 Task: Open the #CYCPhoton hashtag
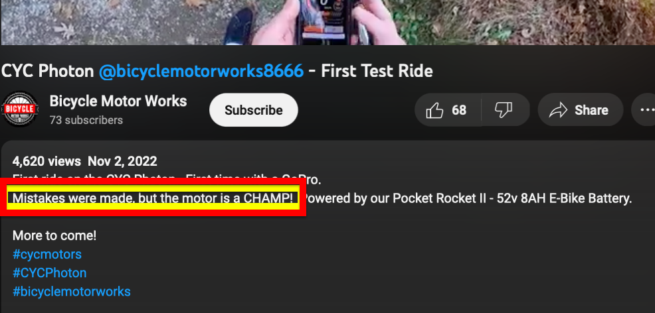[50, 273]
